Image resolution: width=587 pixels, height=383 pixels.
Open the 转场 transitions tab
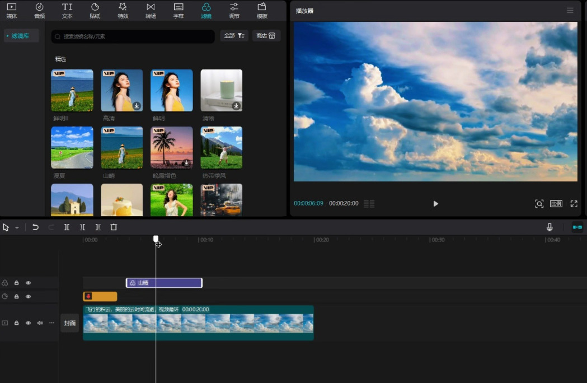151,10
